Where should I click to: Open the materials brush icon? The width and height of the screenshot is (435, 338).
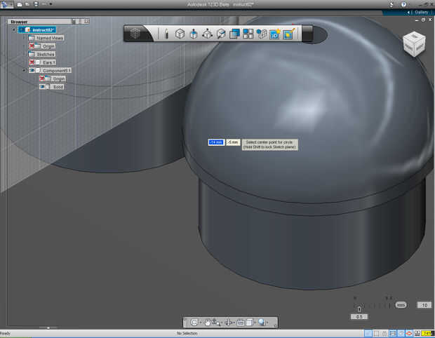(289, 34)
